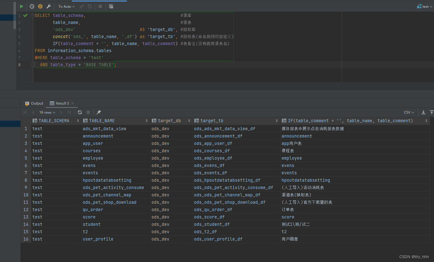The width and height of the screenshot is (434, 262).
Task: Open the 16 rows page size dropdown
Action: pos(47,112)
